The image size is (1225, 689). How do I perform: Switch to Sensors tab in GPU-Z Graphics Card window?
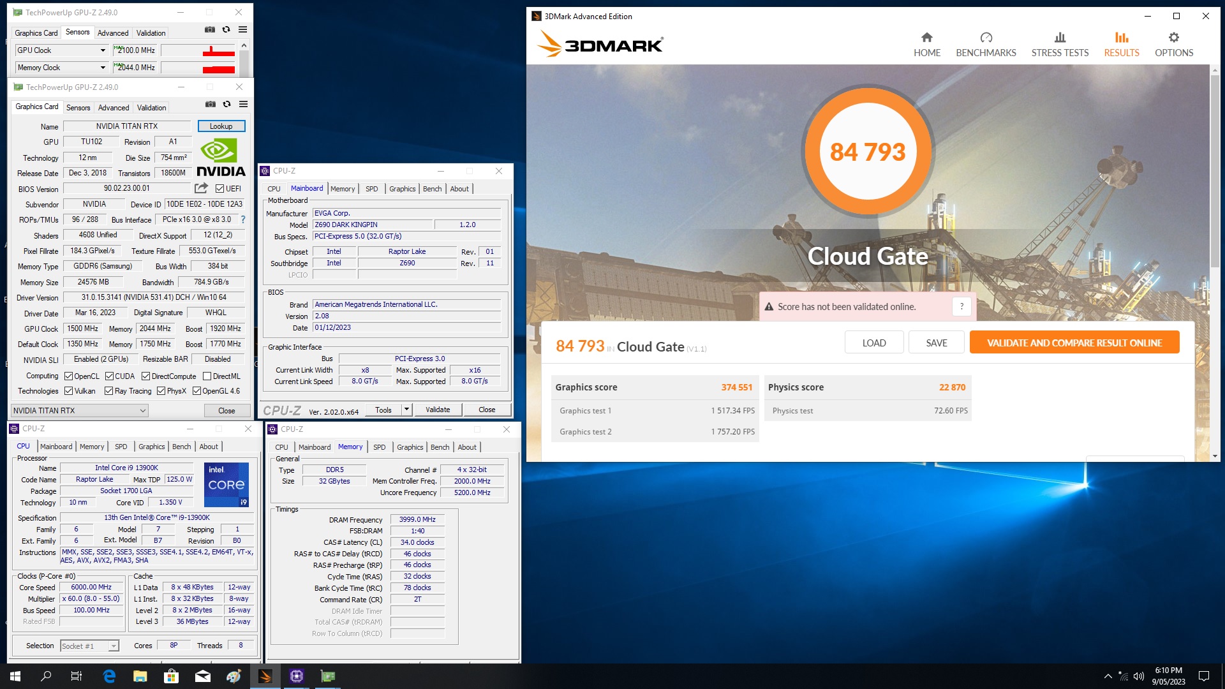(x=78, y=108)
